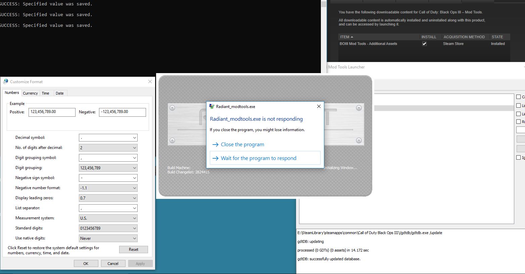525x274 pixels.
Task: Open the Digit grouping dropdown
Action: [108, 168]
